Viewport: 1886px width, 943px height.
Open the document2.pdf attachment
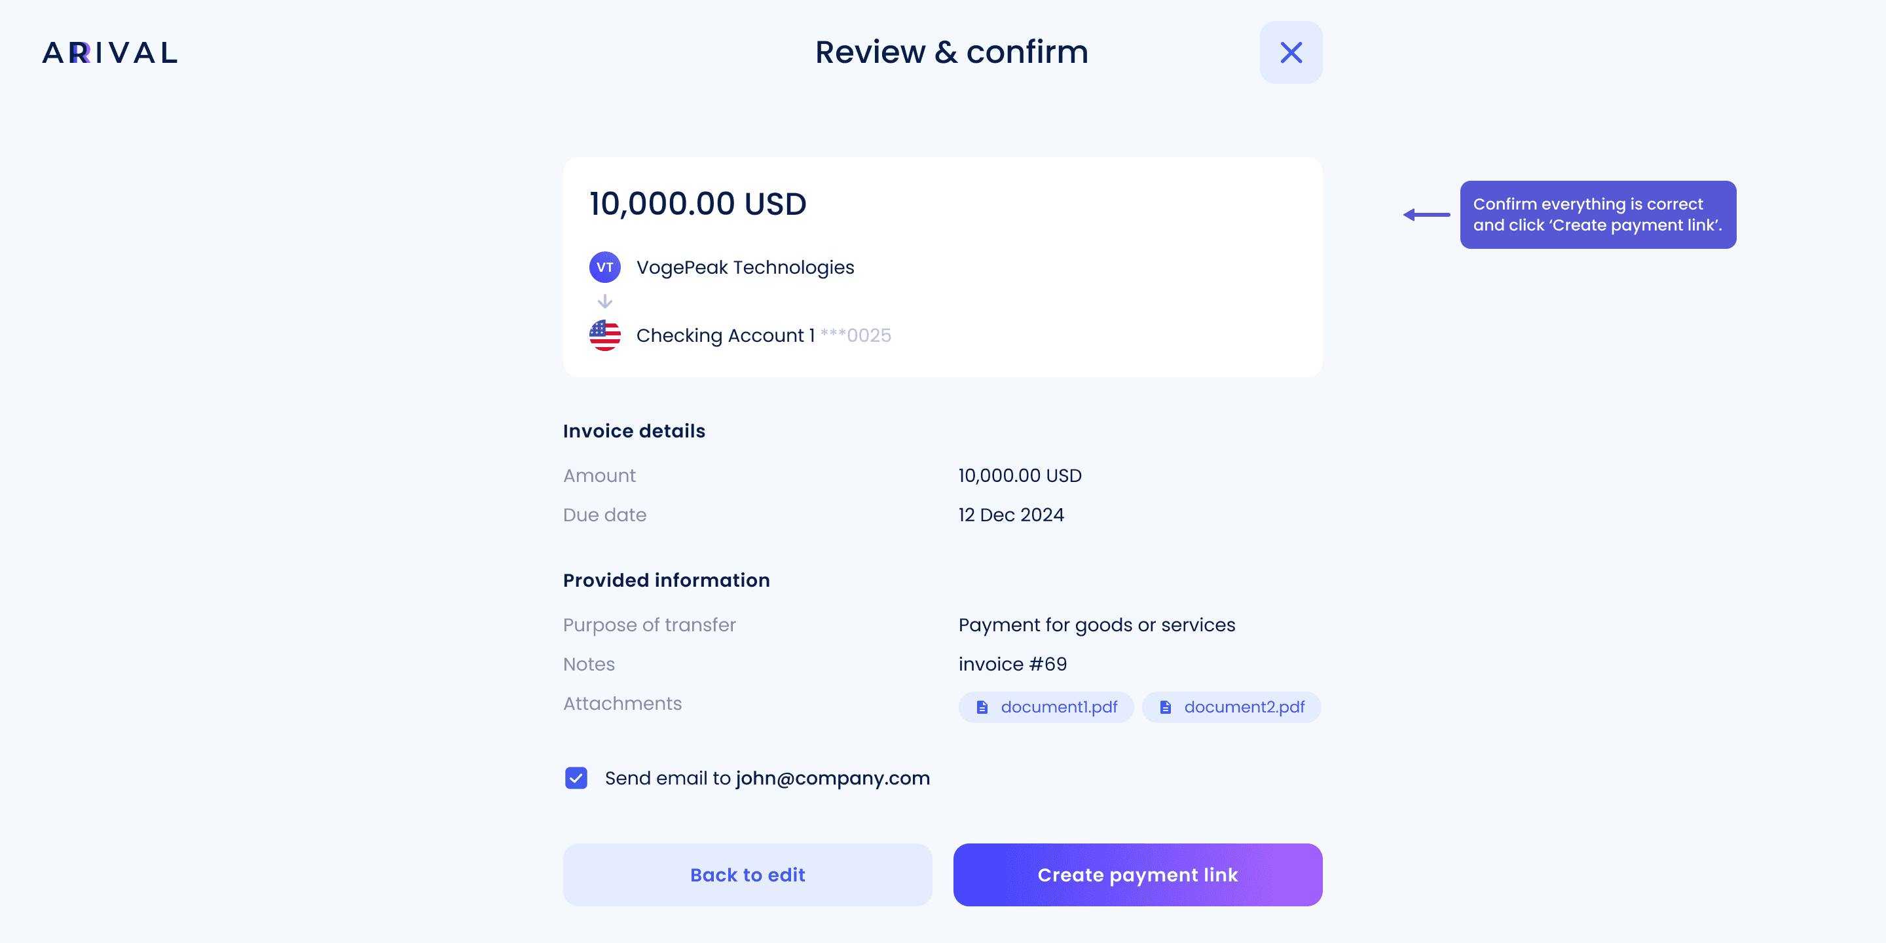(1231, 707)
